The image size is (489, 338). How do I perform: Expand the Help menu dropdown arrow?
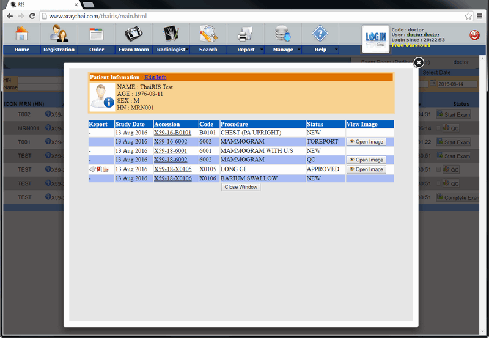point(336,50)
